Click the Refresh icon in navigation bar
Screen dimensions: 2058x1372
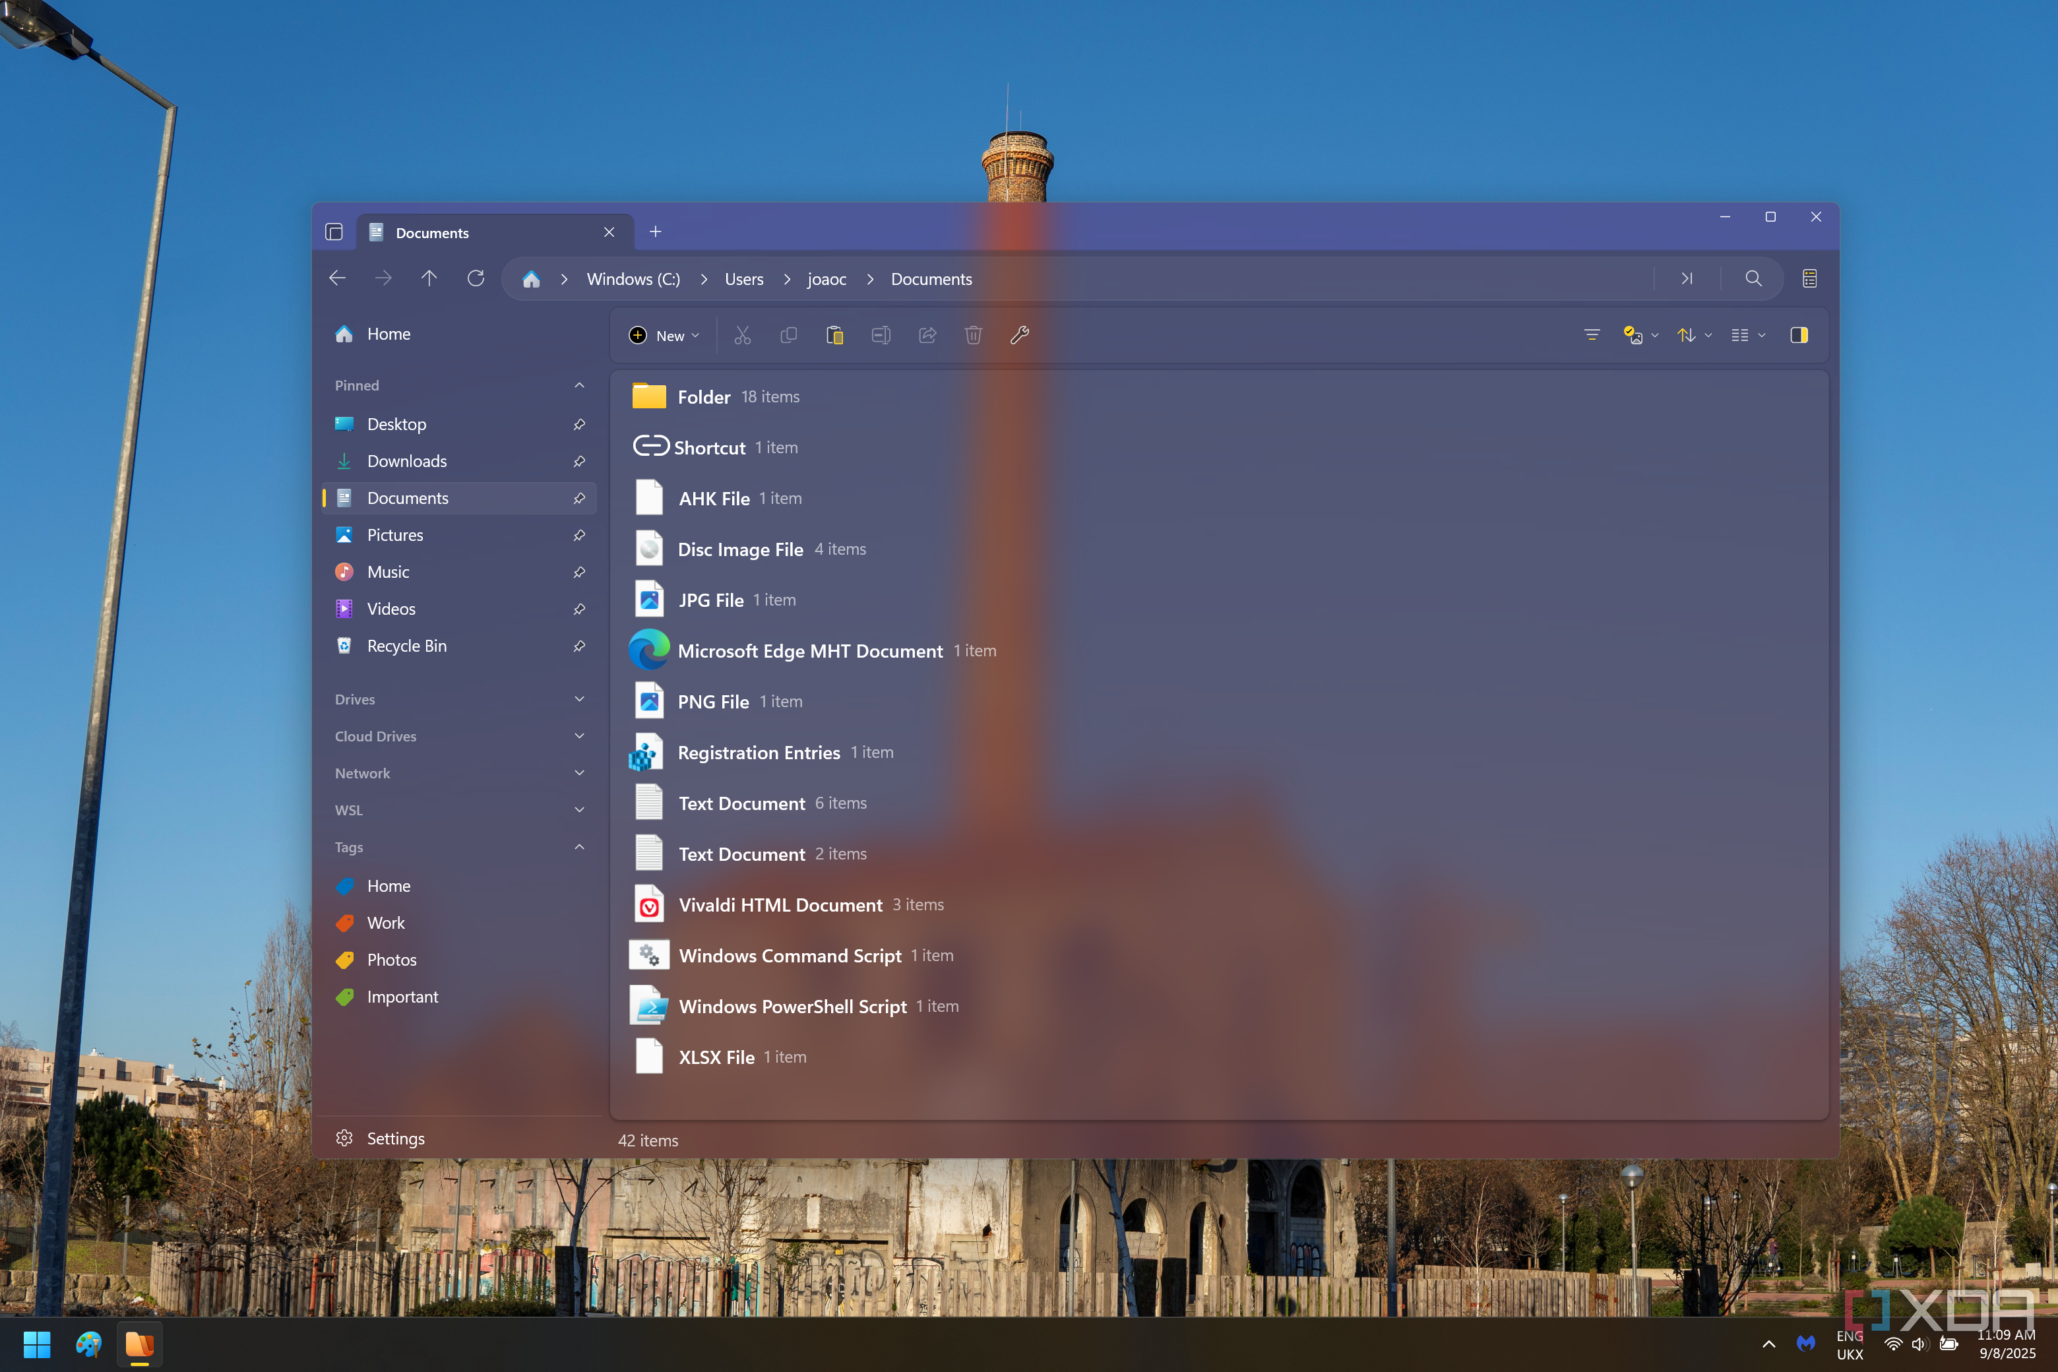[476, 278]
